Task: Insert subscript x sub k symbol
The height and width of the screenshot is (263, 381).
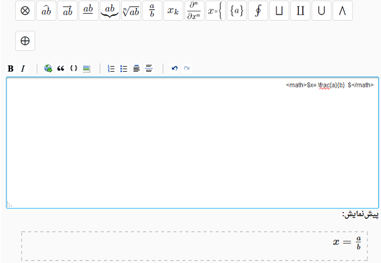Action: 173,11
